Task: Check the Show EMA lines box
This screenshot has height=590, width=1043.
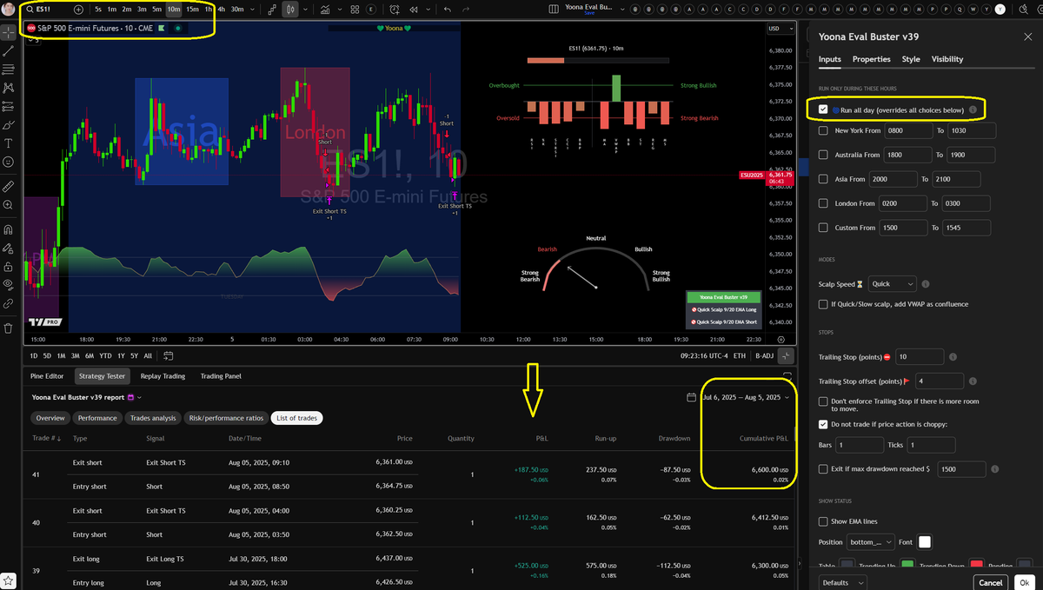Action: (824, 521)
